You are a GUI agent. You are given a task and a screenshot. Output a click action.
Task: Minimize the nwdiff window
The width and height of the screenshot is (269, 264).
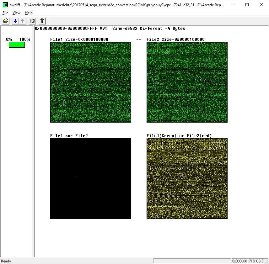(x=233, y=5)
